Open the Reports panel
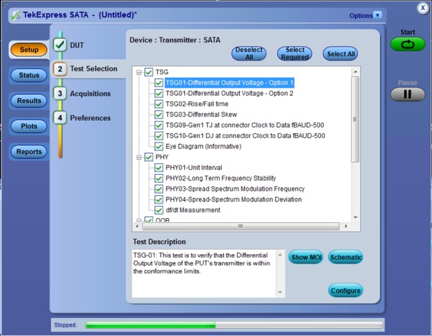Viewport: 432px width, 336px height. pyautogui.click(x=29, y=152)
